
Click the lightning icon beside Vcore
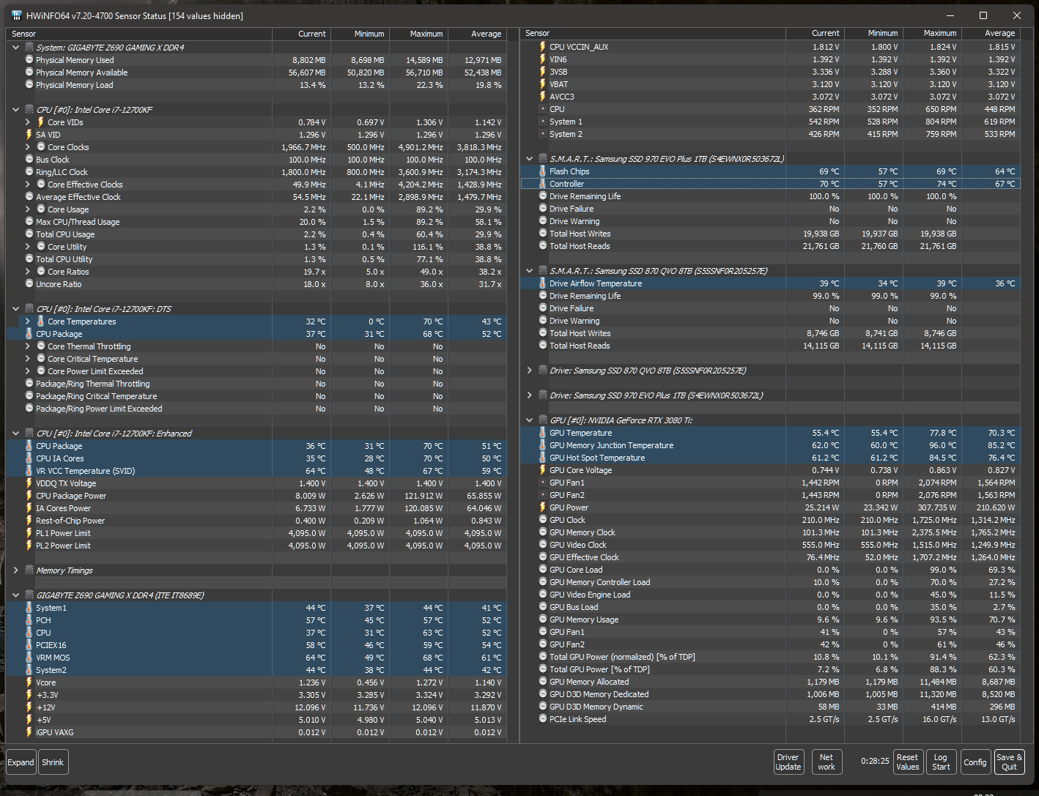(x=29, y=682)
